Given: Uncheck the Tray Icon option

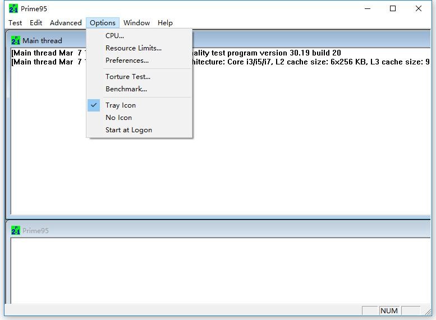Looking at the screenshot, I should point(139,105).
